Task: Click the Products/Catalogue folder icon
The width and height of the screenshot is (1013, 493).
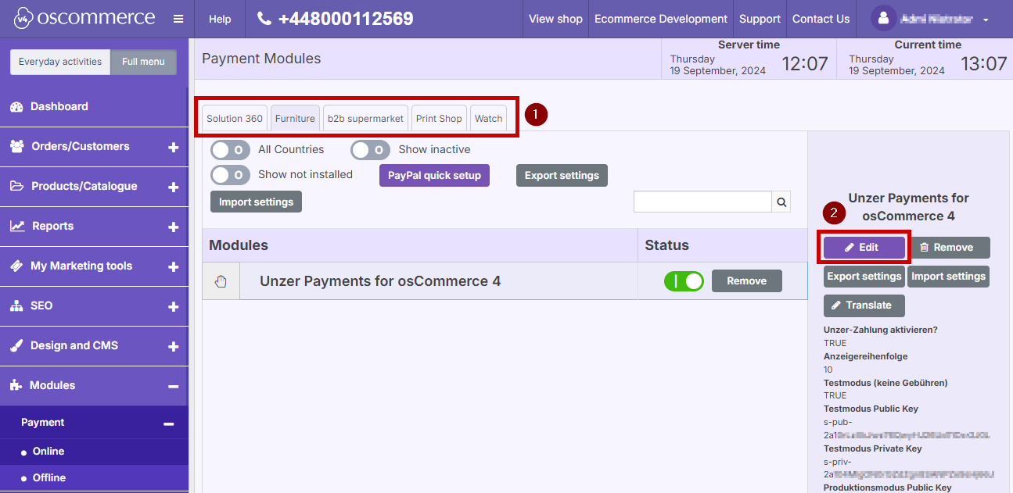Action: [16, 187]
